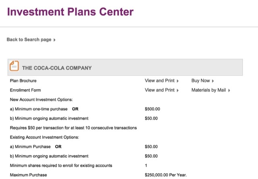Screen dimensions: 258x179
Task: Click the arrow beside Buy Now
Action: tap(213, 81)
